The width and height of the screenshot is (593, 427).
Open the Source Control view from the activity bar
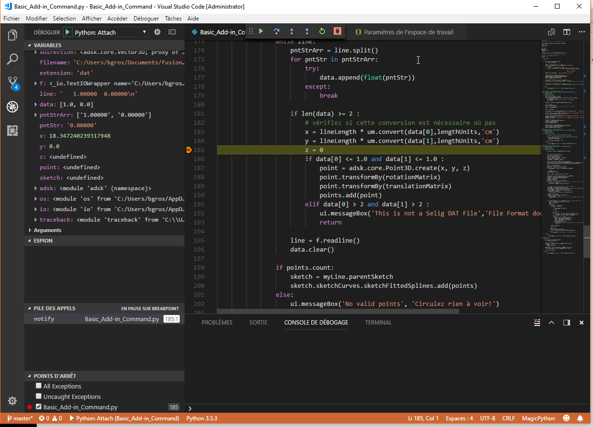point(12,82)
